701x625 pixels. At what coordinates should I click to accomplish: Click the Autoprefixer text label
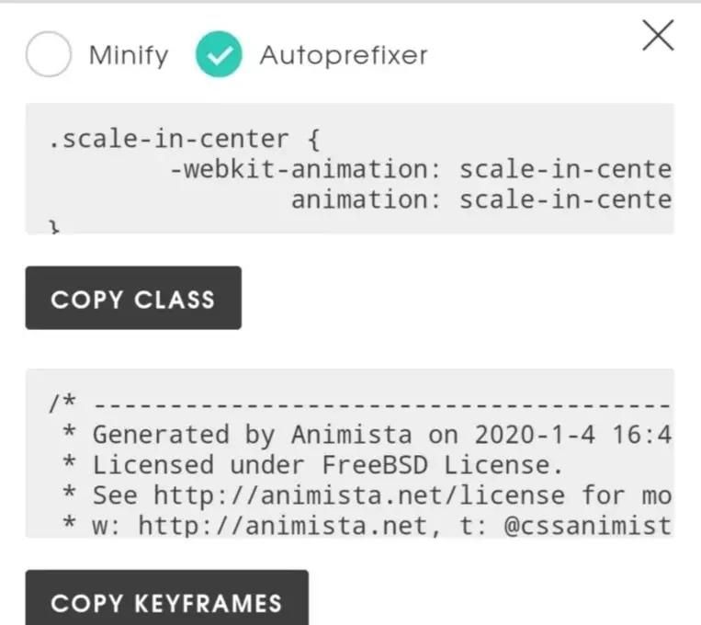[x=344, y=55]
